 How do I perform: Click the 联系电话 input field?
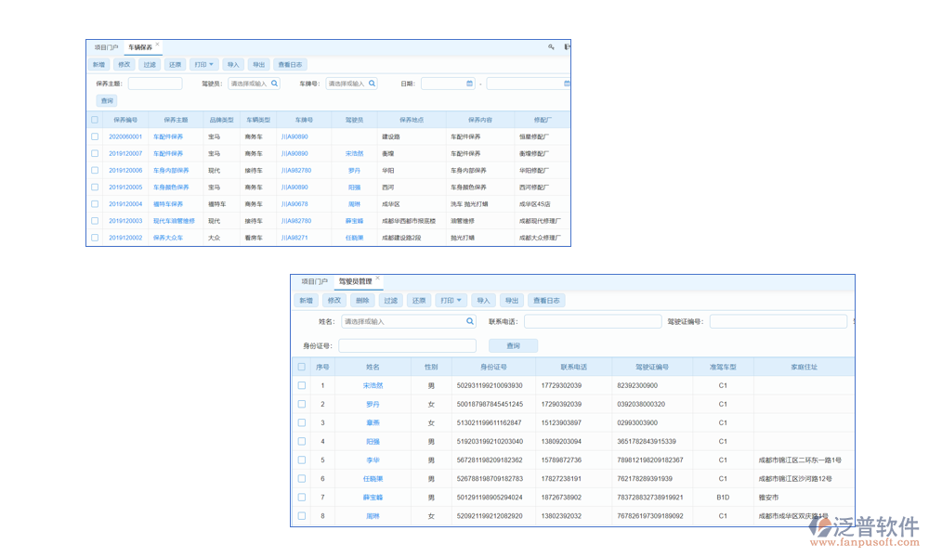point(592,322)
